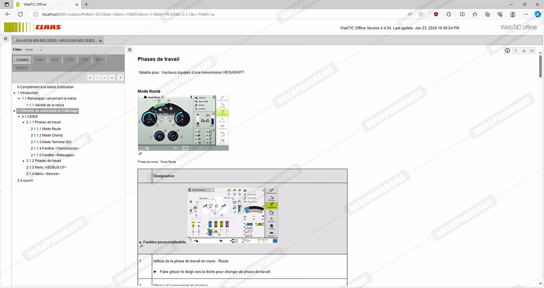
Task: Add page to favorites with the star icon
Action: [x=421, y=14]
